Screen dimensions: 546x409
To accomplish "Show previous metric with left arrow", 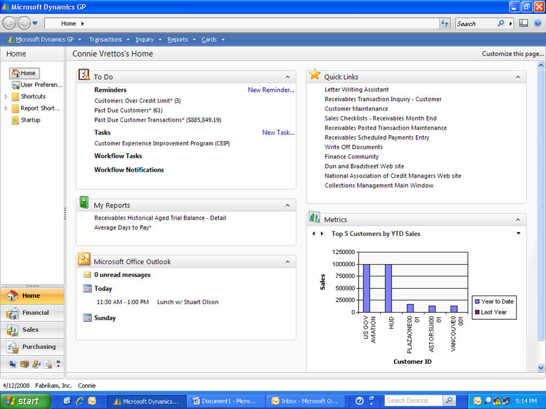I will click(x=314, y=234).
